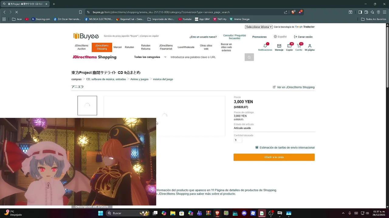Go forward in browser history
This screenshot has height=218, width=389.
10,12
